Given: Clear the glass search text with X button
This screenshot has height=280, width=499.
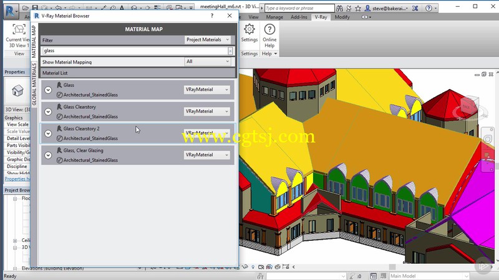Looking at the screenshot, I should [230, 51].
